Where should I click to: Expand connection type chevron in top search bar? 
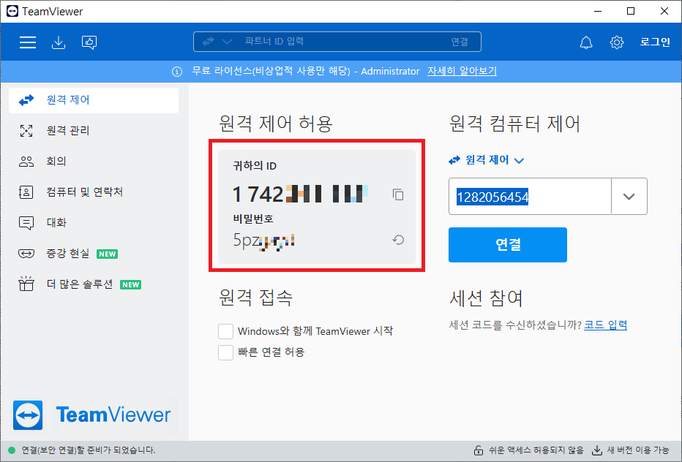[226, 42]
